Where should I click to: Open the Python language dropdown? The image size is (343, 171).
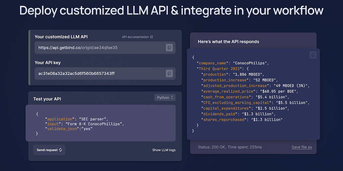(165, 98)
